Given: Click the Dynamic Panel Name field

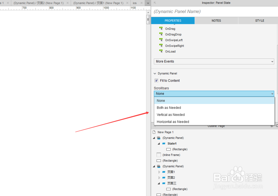Looking at the screenshot, I should point(215,11).
